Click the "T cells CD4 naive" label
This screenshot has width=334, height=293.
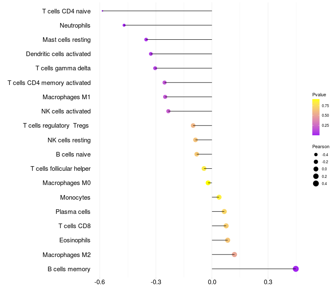[66, 11]
